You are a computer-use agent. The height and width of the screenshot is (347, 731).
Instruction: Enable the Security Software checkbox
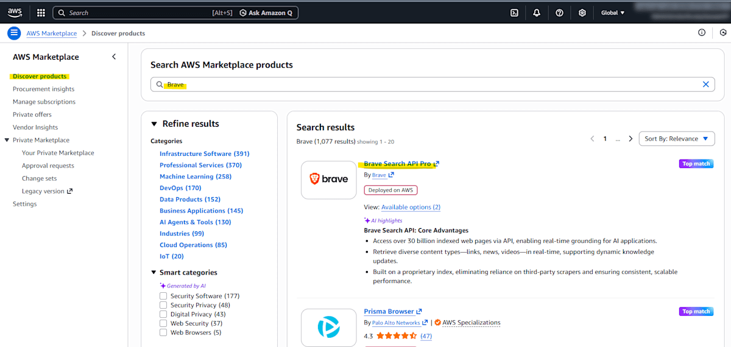click(163, 296)
